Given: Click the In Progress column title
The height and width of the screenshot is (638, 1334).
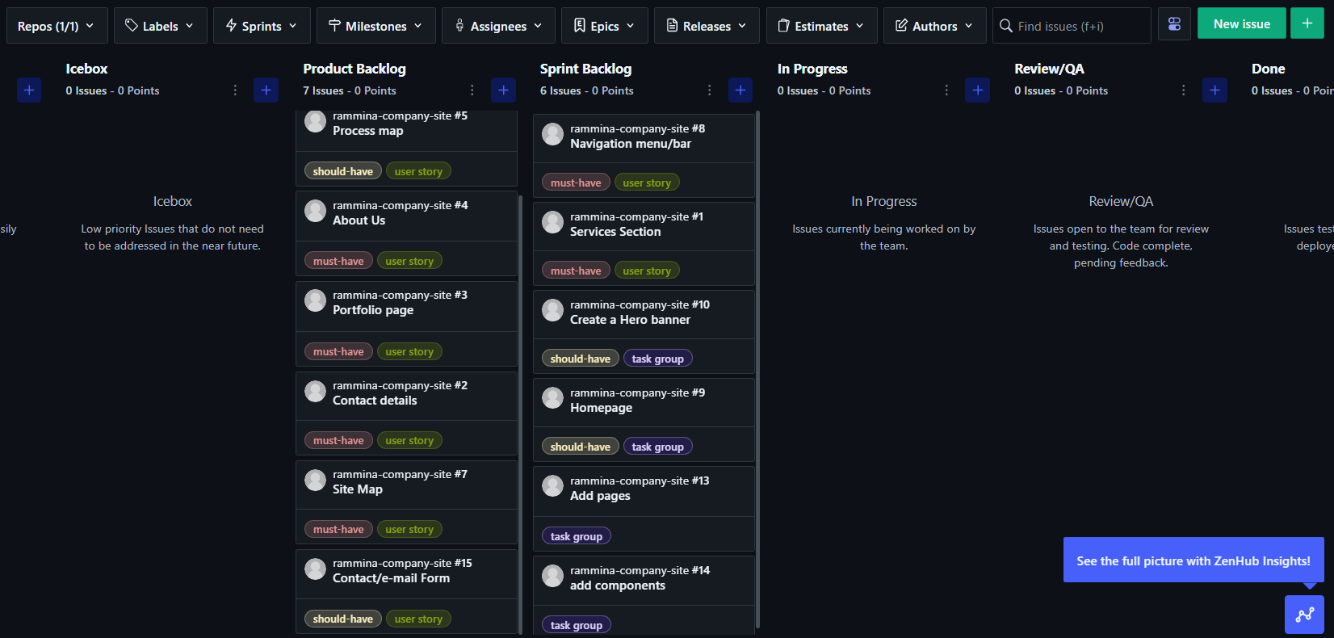Looking at the screenshot, I should (812, 69).
